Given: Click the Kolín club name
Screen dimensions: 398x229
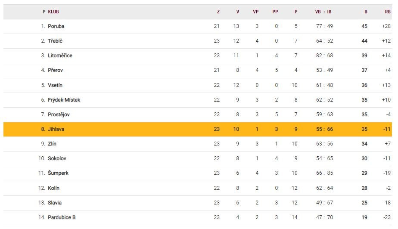Looking at the screenshot, I should coord(54,188).
